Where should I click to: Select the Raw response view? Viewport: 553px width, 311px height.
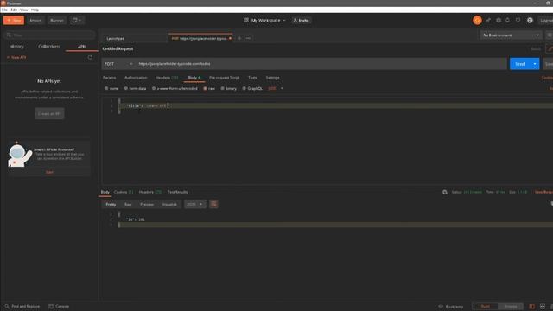point(128,205)
